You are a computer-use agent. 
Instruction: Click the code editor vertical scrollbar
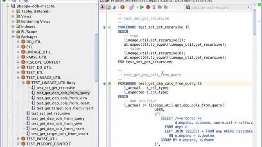coord(255,22)
